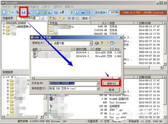
Task: Open the 选项(O) menu
Action: click(x=58, y=7)
